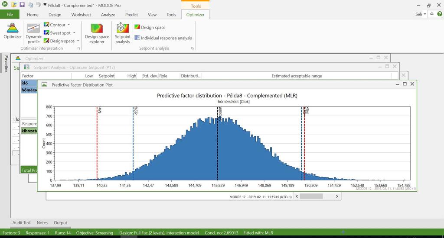The width and height of the screenshot is (444, 238).
Task: Click the Sweet spot plot icon
Action: click(x=46, y=33)
